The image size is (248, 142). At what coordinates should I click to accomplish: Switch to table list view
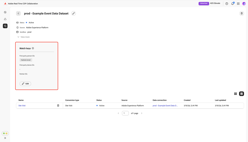pos(241,94)
